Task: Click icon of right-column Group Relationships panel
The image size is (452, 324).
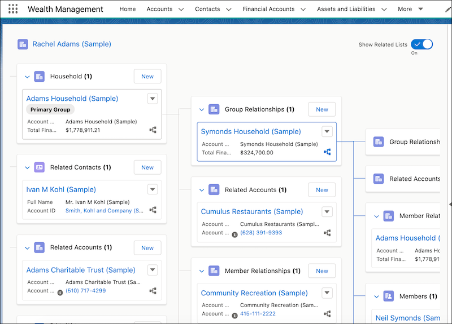Action: 379,142
